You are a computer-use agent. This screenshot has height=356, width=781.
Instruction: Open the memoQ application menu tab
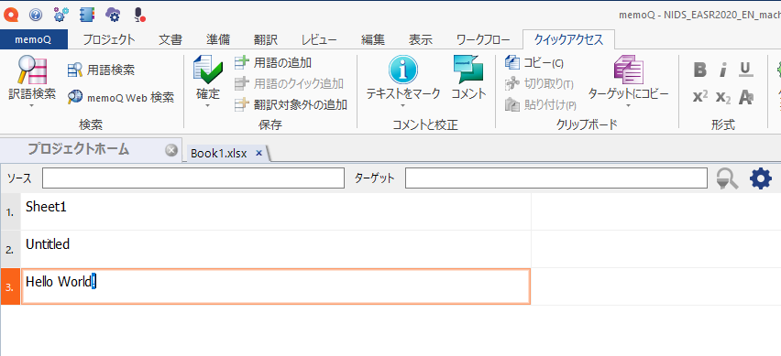pyautogui.click(x=33, y=39)
